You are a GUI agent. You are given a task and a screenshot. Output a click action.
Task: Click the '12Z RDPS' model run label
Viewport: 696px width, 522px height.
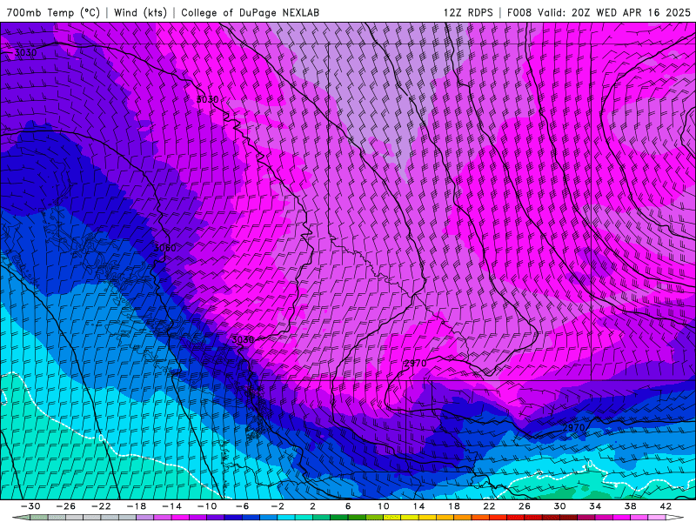(x=468, y=12)
